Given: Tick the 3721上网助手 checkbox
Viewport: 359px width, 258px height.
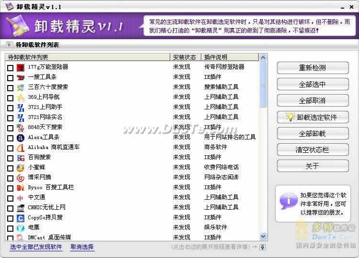Looking at the screenshot, I should pyautogui.click(x=11, y=108).
